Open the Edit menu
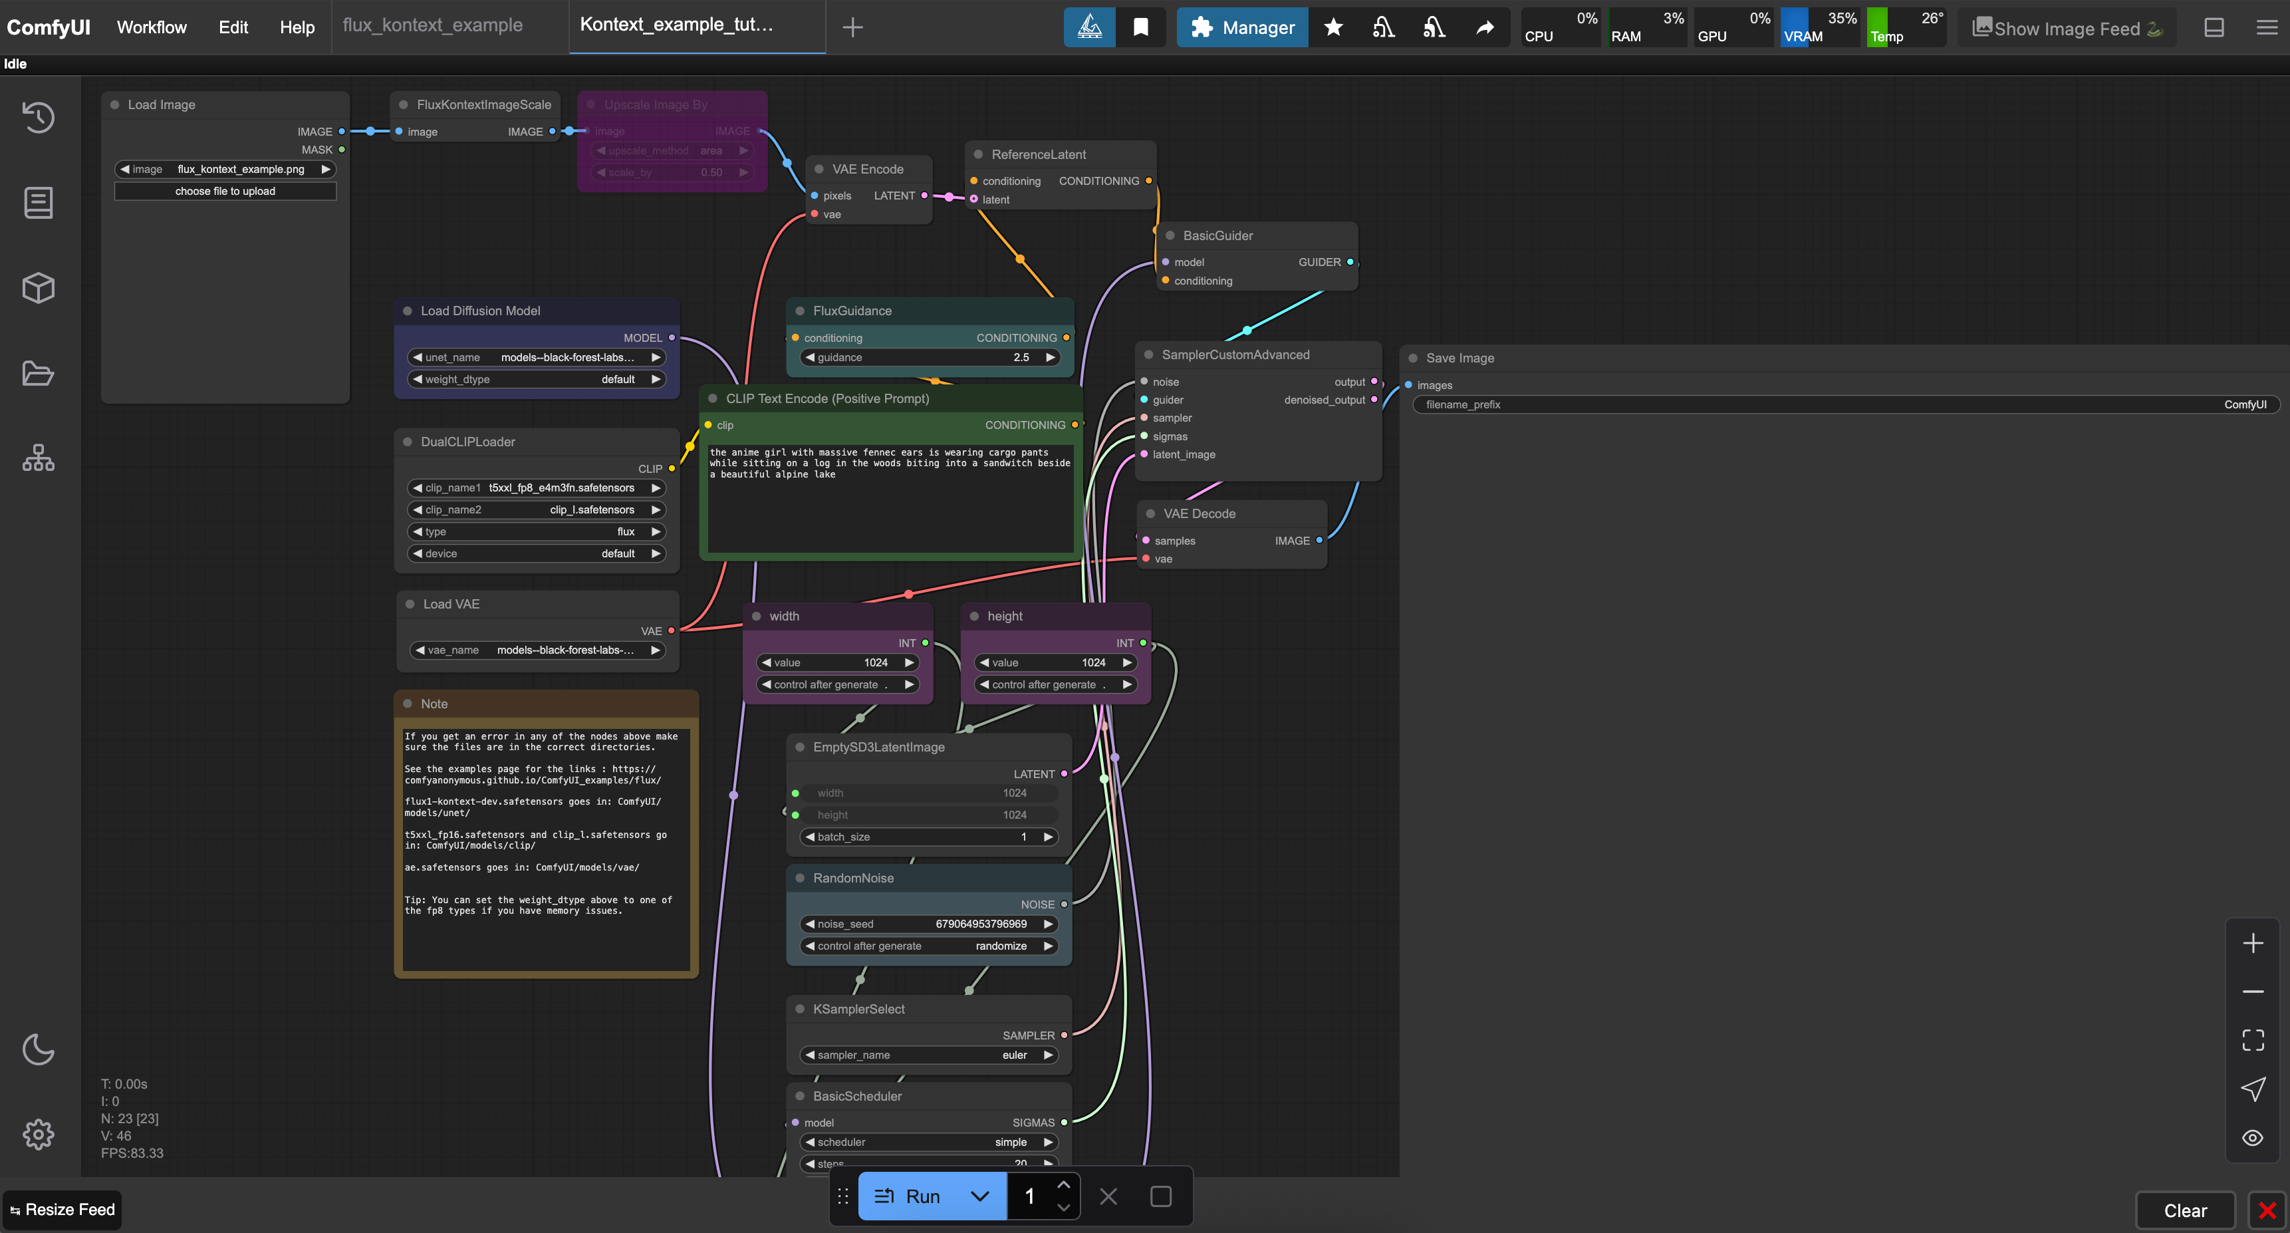The image size is (2290, 1233). (x=233, y=27)
